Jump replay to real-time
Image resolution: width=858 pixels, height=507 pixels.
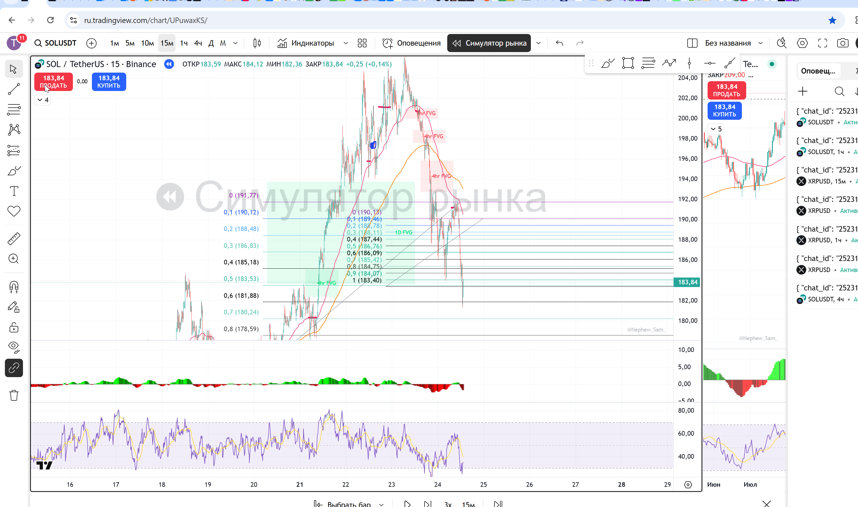(x=498, y=504)
